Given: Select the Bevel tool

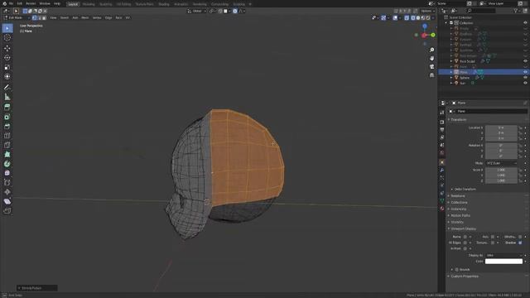Looking at the screenshot, I should [7, 127].
